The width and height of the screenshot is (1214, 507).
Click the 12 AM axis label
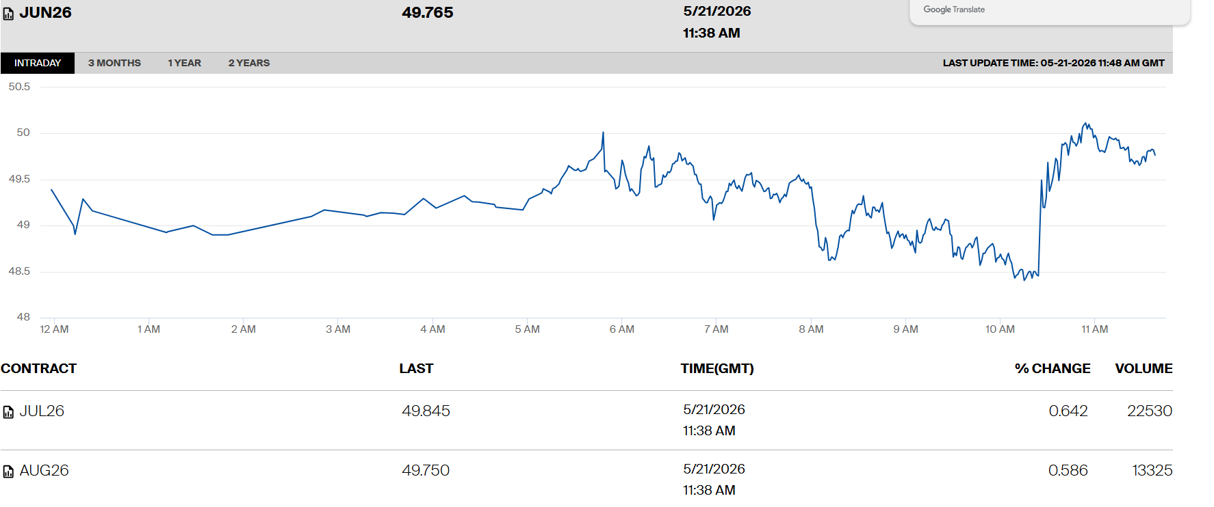tap(54, 329)
